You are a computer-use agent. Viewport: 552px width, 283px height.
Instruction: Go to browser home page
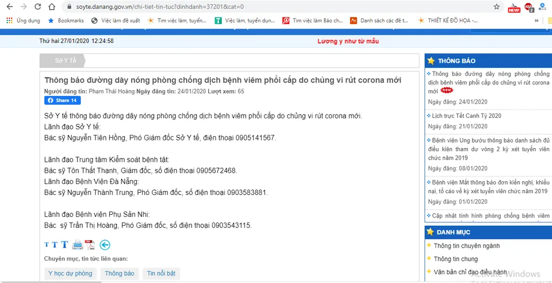(x=51, y=7)
